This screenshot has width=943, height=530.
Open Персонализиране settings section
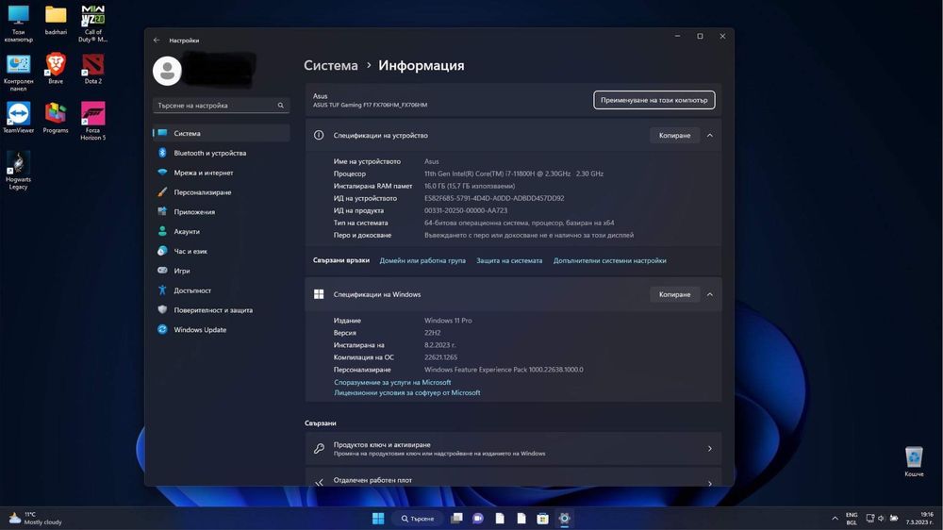(x=221, y=191)
